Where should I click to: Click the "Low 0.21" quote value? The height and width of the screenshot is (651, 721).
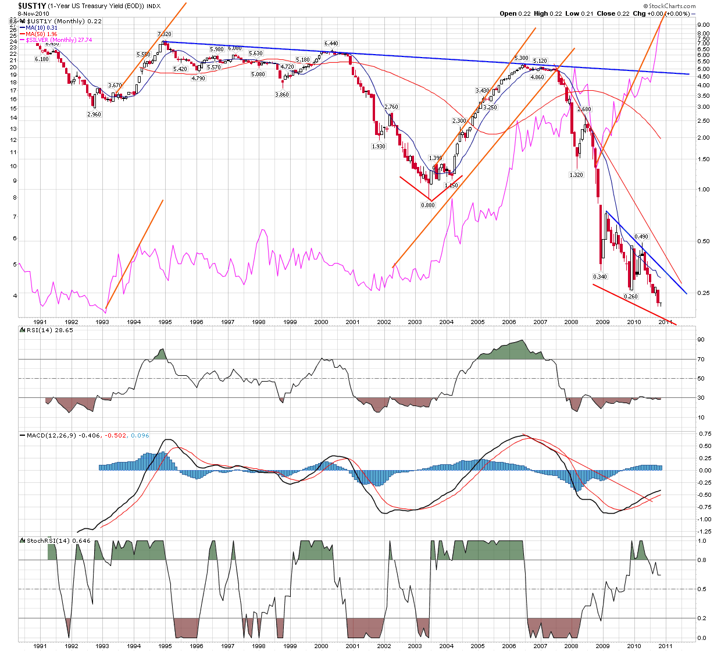point(580,13)
